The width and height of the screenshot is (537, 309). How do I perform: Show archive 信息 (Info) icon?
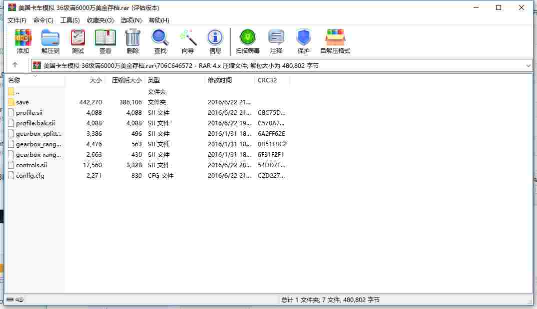(215, 37)
